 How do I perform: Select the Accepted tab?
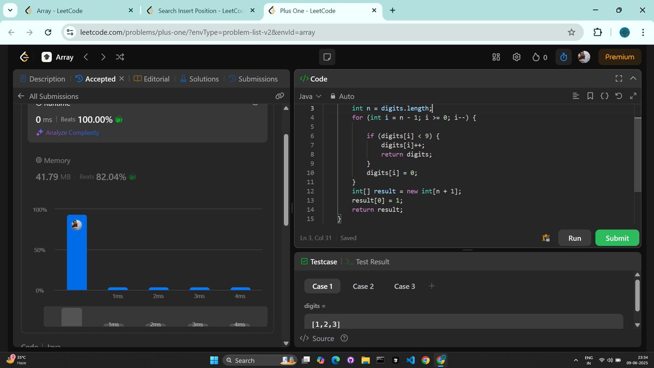click(95, 79)
